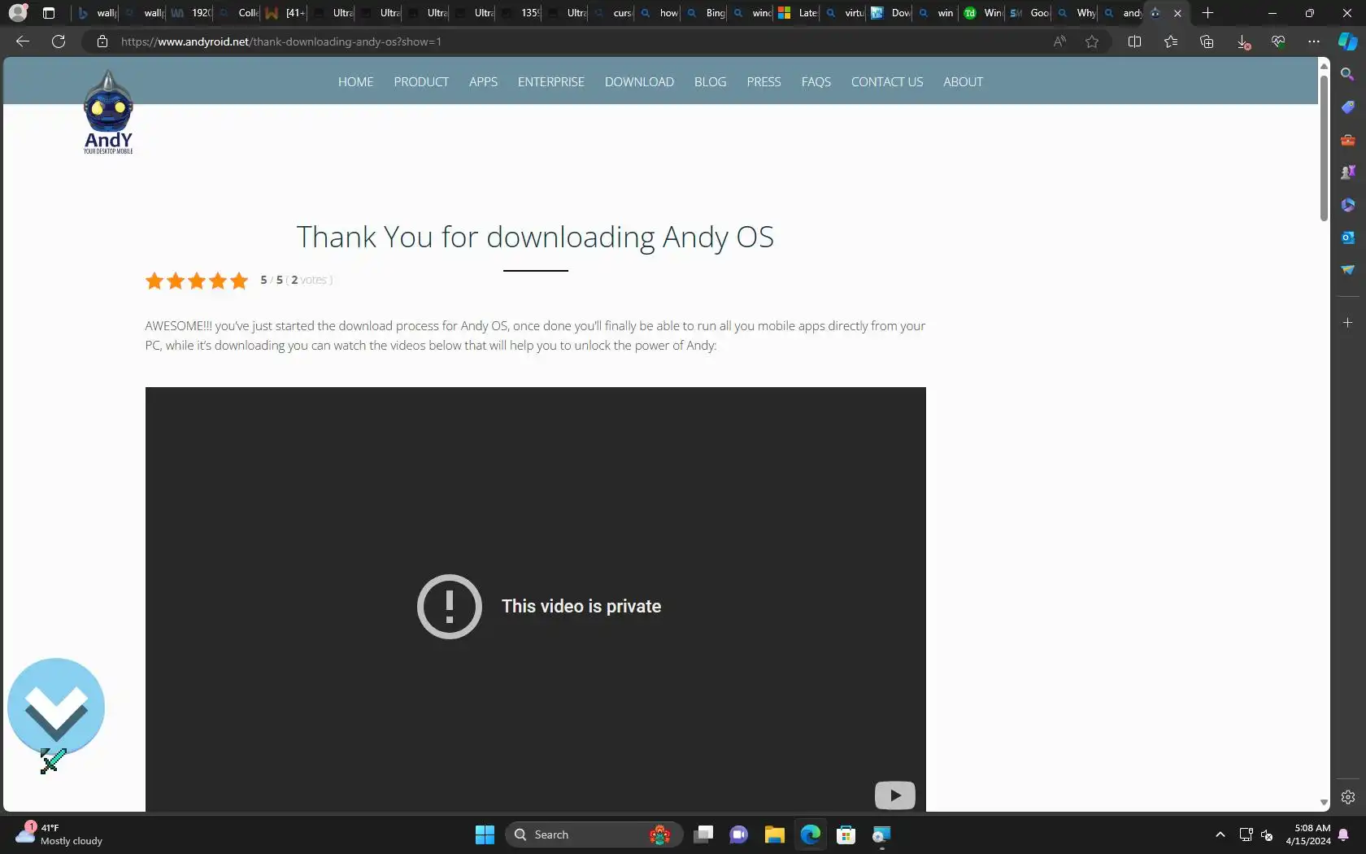Open the sidebar Shopping tag icon
Screen dimensions: 1366x854
(x=1348, y=107)
